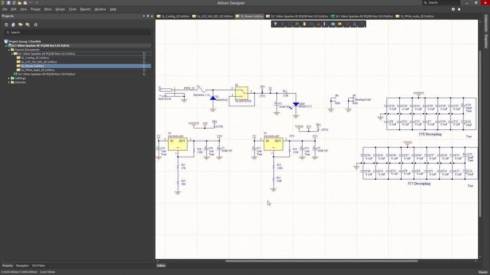Pin the Projects panel

coord(148,16)
